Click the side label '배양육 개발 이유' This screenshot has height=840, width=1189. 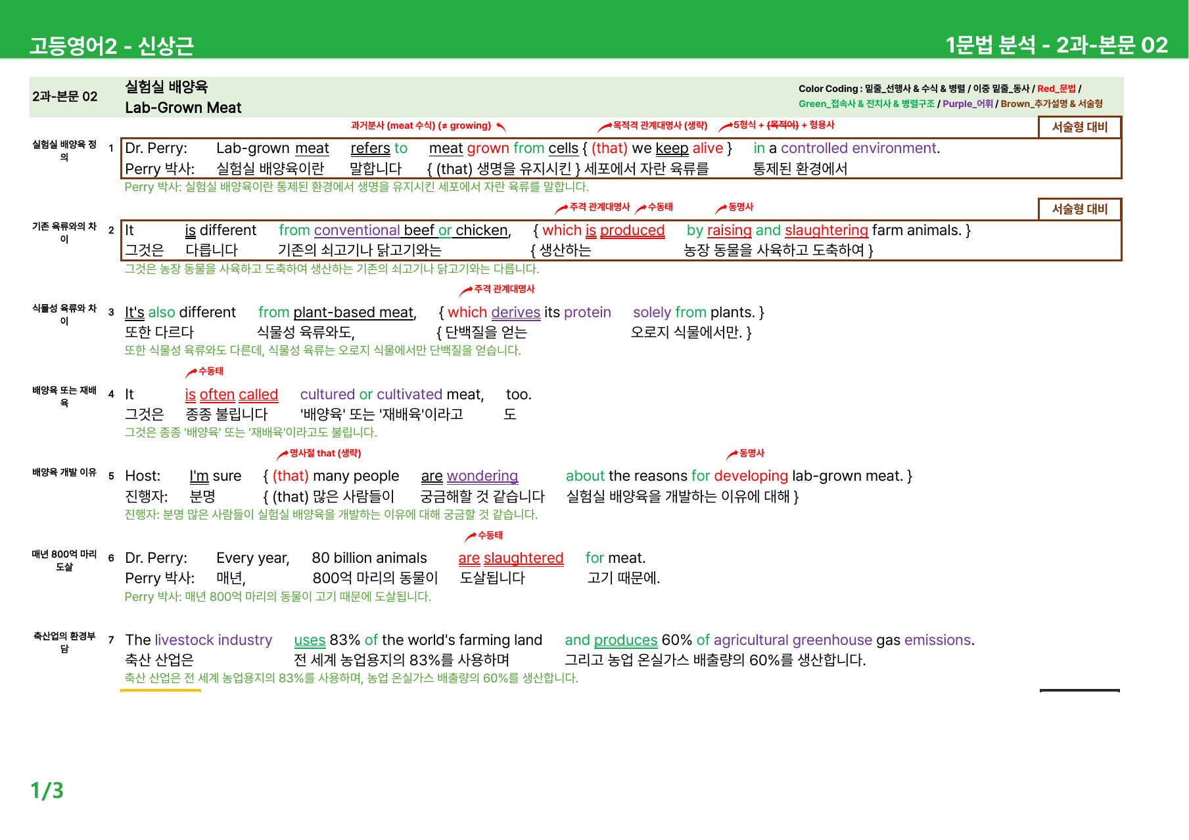pyautogui.click(x=64, y=472)
